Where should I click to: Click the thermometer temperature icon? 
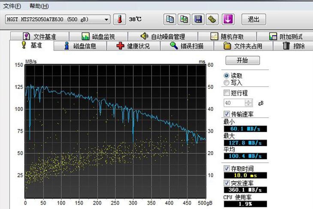click(120, 19)
